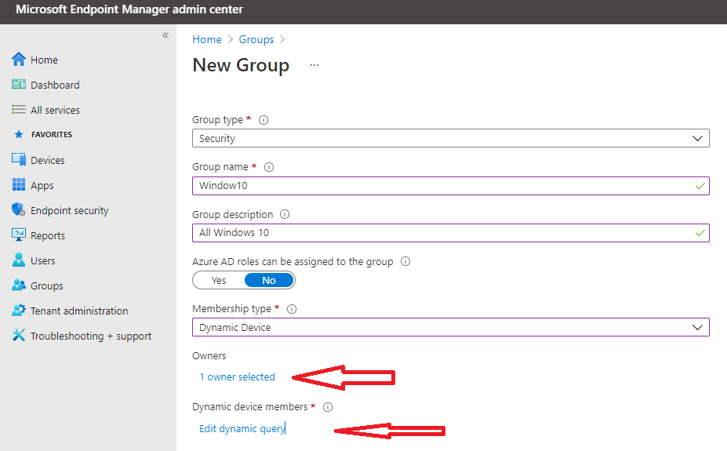Click the All services list icon

19,109
